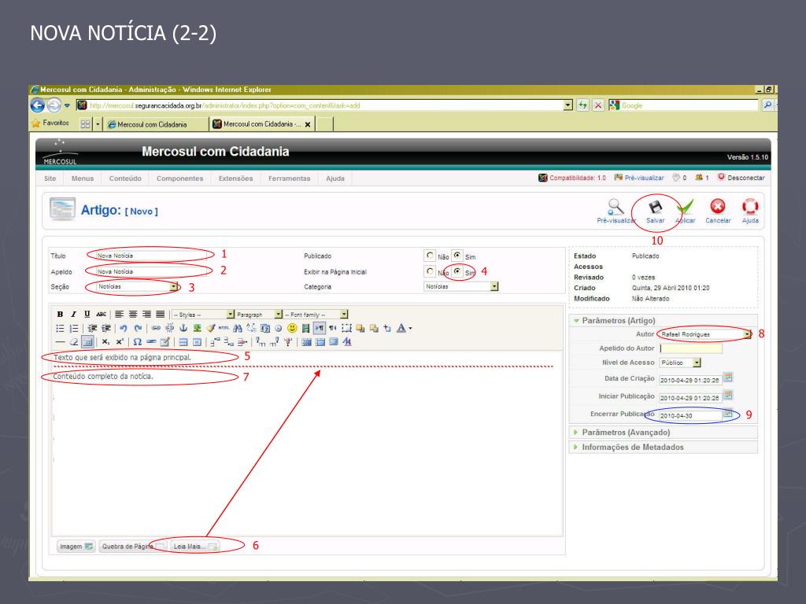Open calendar for Encerrar Publicação
Viewport: 806px width, 604px height.
coord(728,413)
